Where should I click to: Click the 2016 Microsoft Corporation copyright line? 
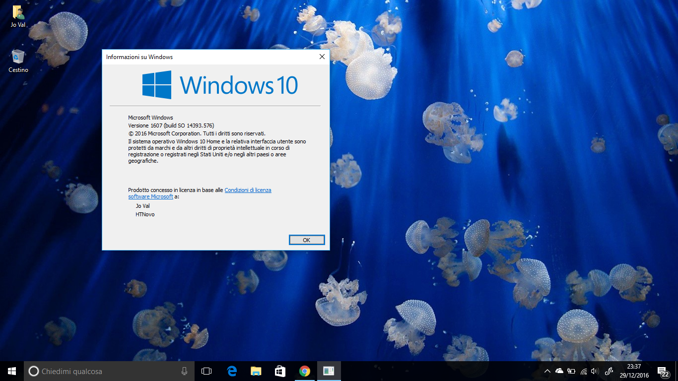197,133
